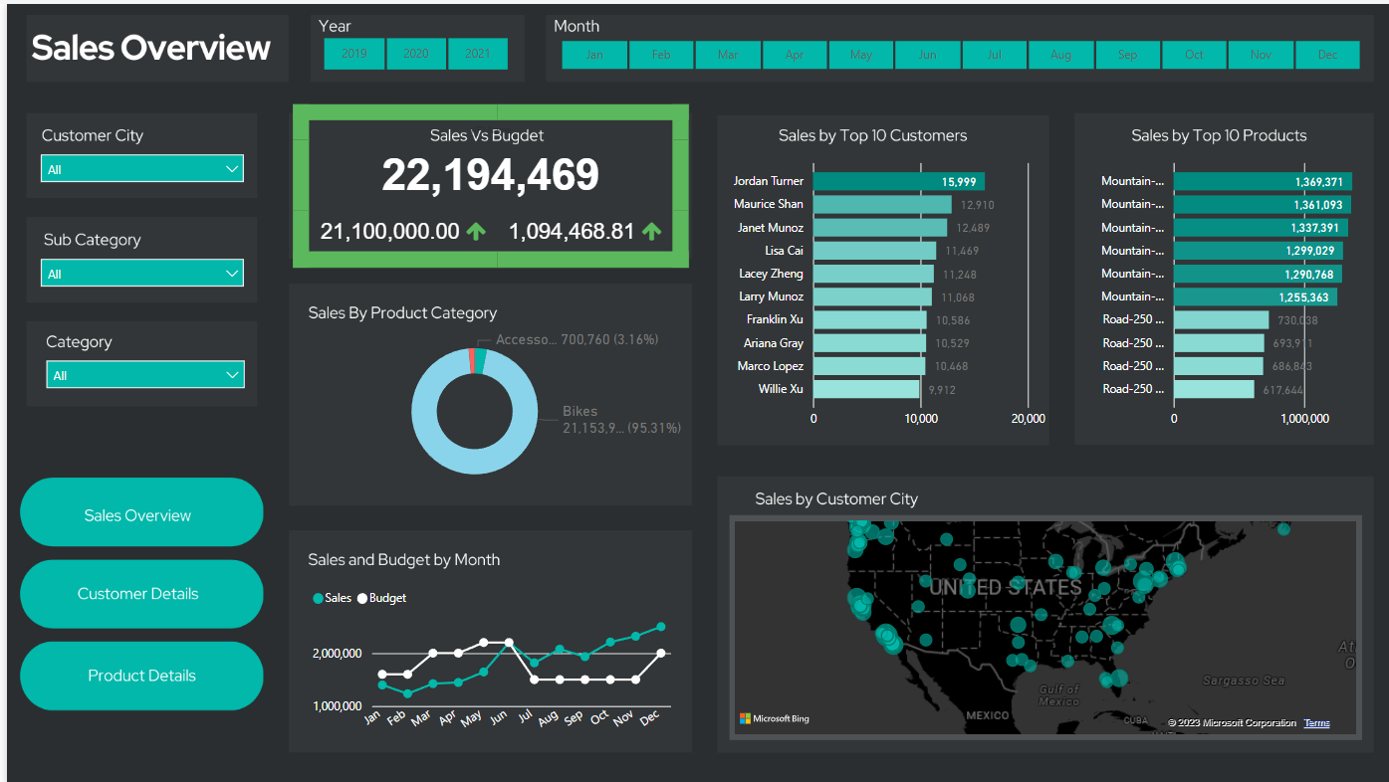The image size is (1389, 782).
Task: Open the Terms link below the map
Action: (x=1316, y=722)
